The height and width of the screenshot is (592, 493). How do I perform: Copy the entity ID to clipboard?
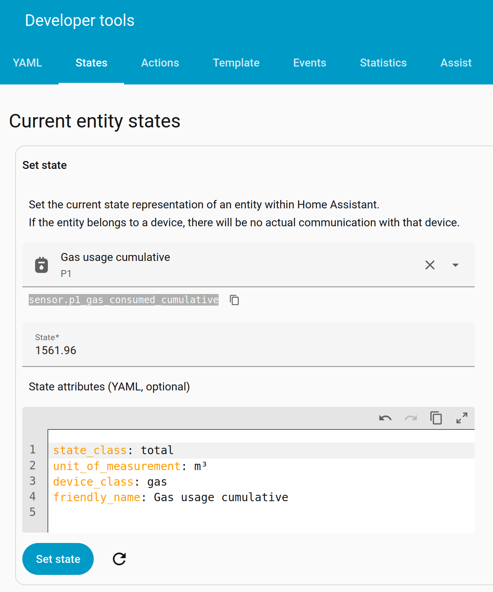click(x=235, y=300)
